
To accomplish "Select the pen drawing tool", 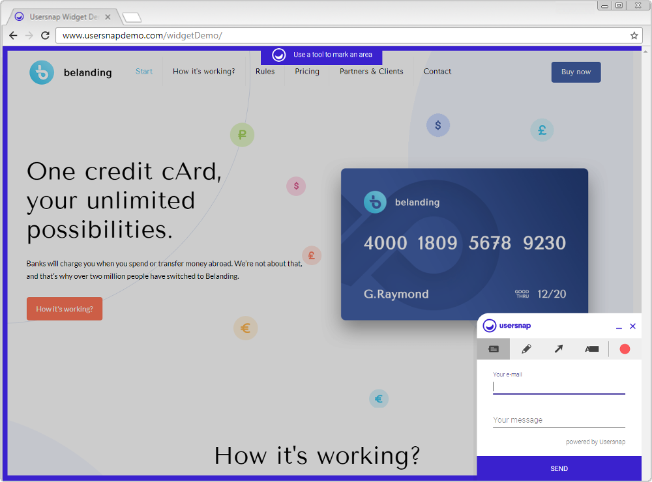I will tap(526, 349).
